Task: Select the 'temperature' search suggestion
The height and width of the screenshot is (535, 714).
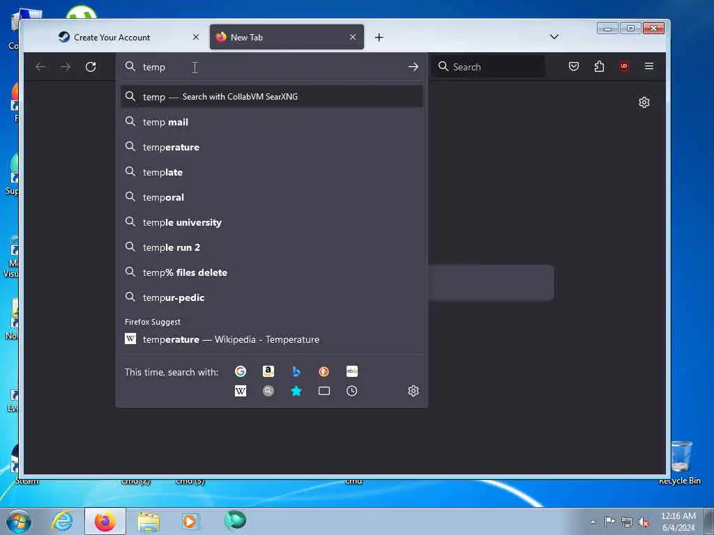Action: (271, 147)
